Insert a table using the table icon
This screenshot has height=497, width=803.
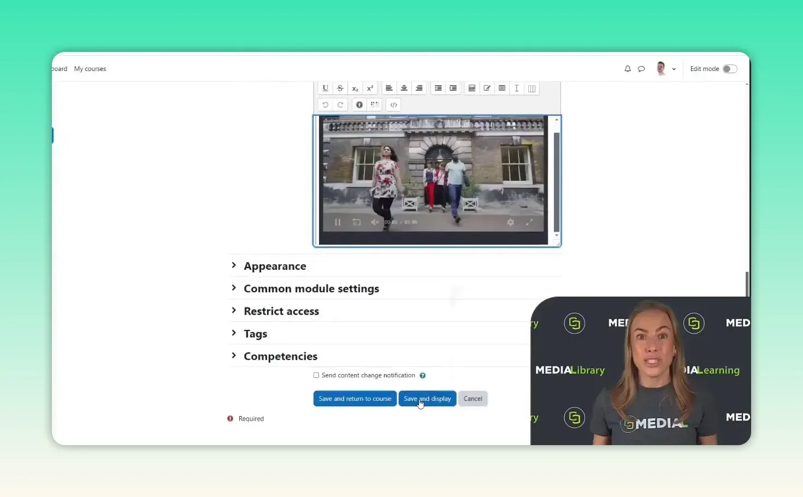coord(502,88)
